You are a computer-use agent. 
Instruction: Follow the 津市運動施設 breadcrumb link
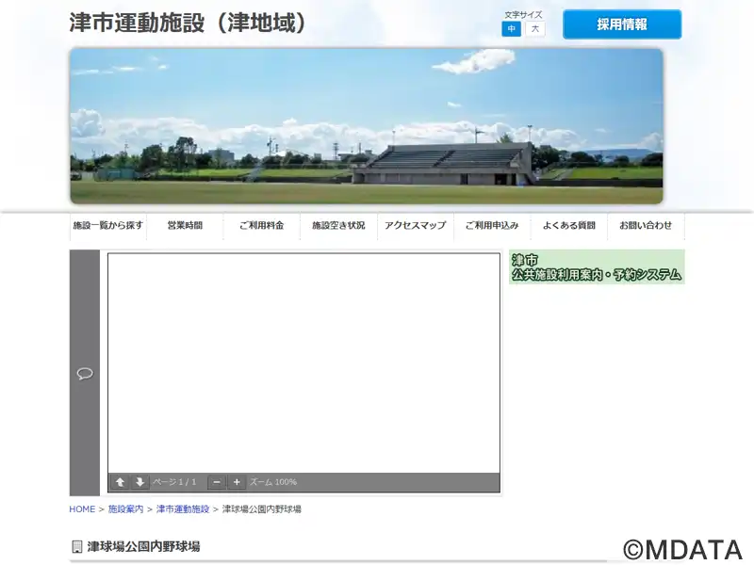pyautogui.click(x=183, y=509)
